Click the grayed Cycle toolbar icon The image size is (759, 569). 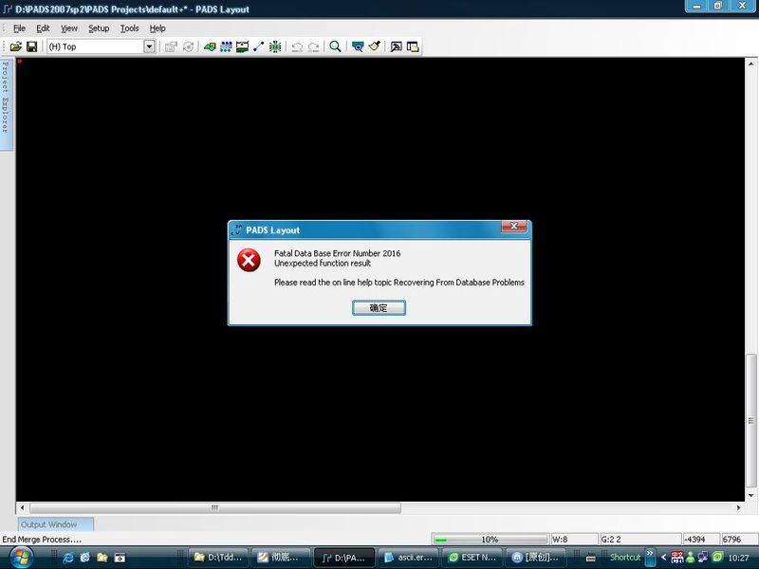coord(188,46)
